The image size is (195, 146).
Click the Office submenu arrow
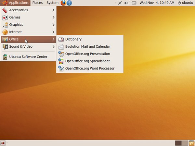click(53, 39)
